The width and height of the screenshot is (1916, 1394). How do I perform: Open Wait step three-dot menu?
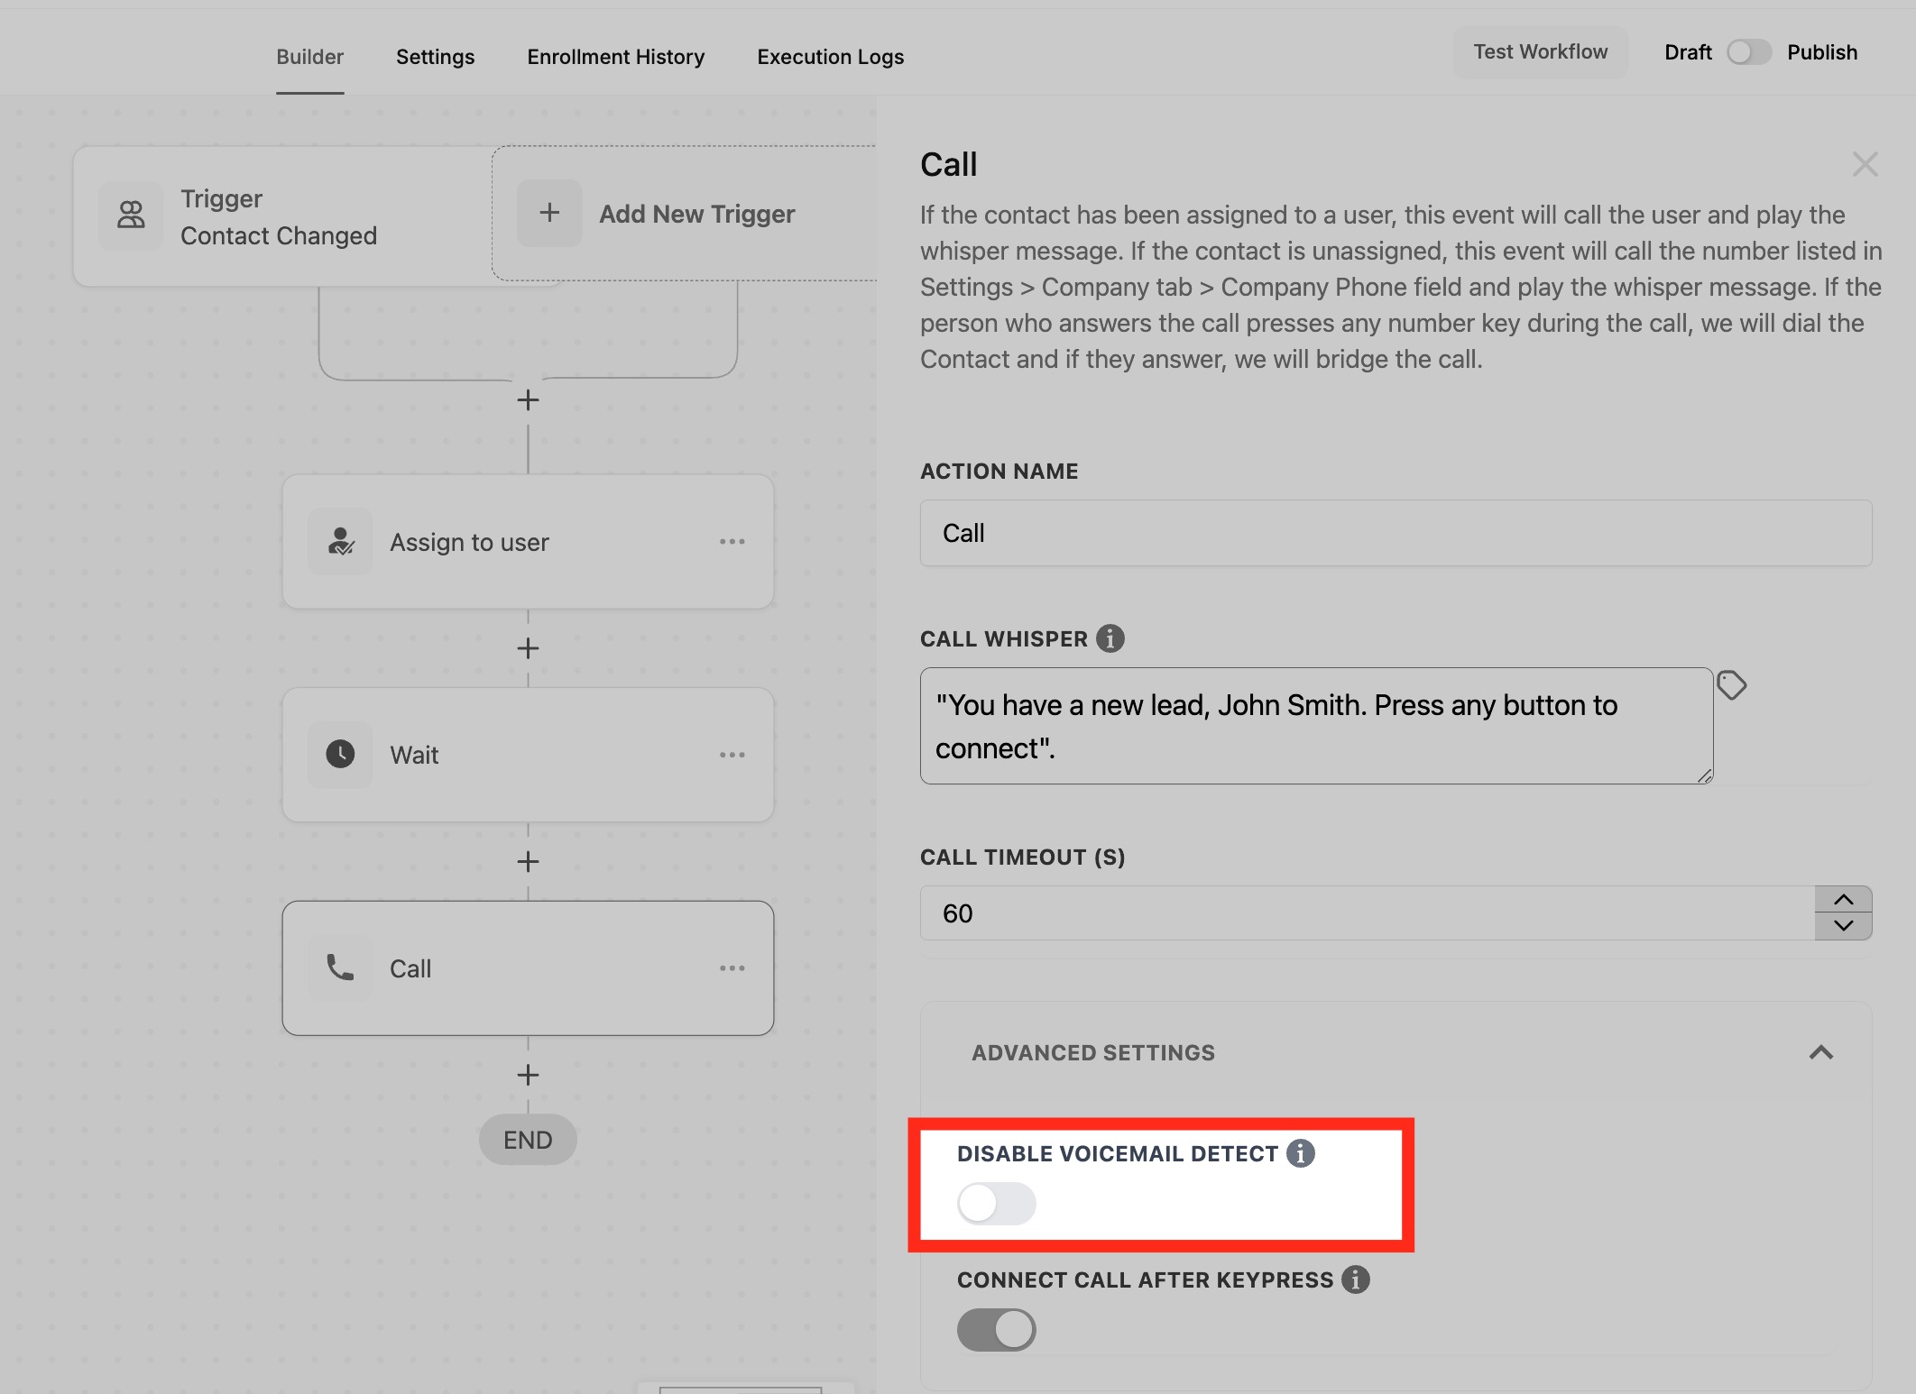pos(732,755)
